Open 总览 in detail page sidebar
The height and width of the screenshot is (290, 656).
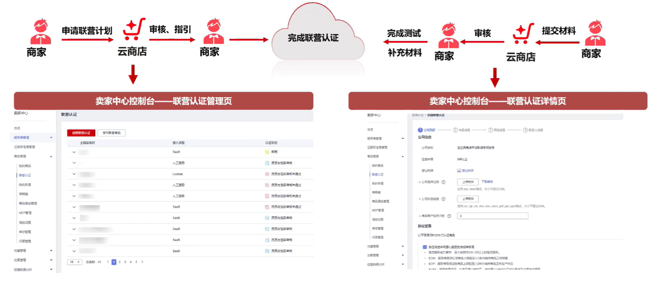pos(370,129)
